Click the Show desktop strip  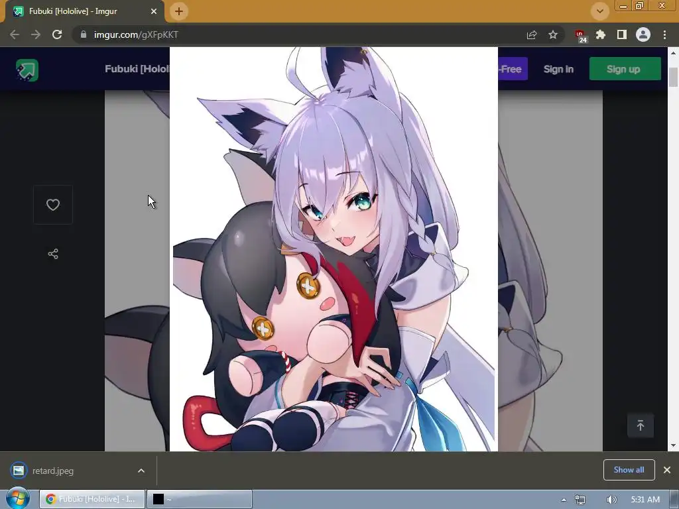point(674,500)
